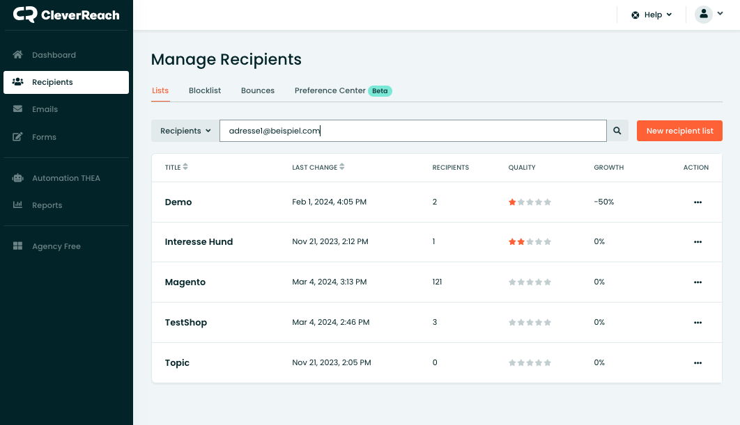Open the Interesse Hund list
This screenshot has height=425, width=740.
(199, 242)
